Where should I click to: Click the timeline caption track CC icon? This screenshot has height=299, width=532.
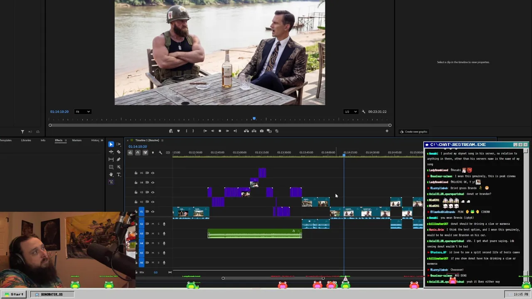168,152
